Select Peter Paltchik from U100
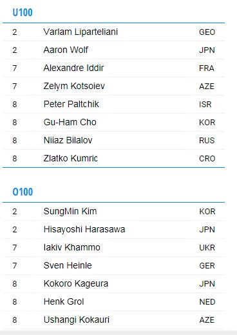The image size is (237, 335). [71, 104]
